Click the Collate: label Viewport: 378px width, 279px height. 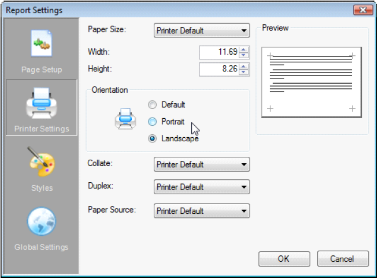click(x=100, y=163)
